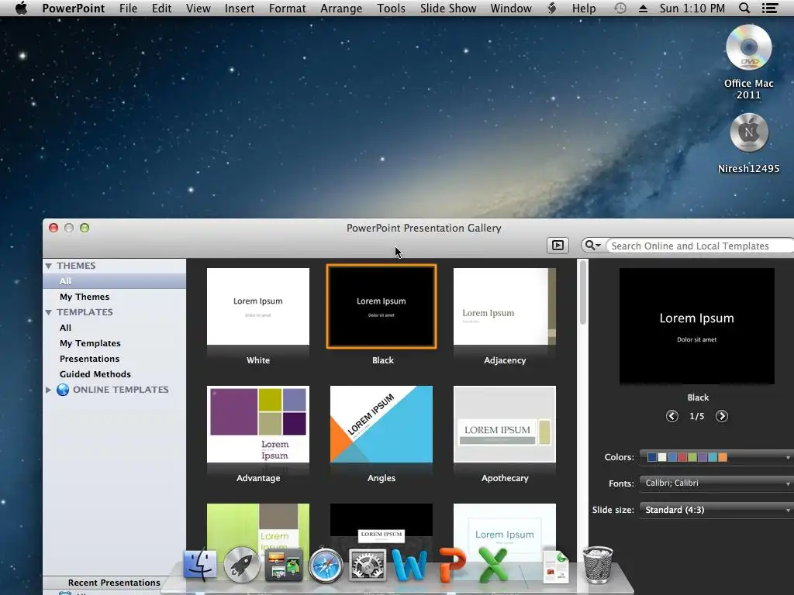
Task: Click the slideshow preview toolbar button
Action: click(x=558, y=246)
